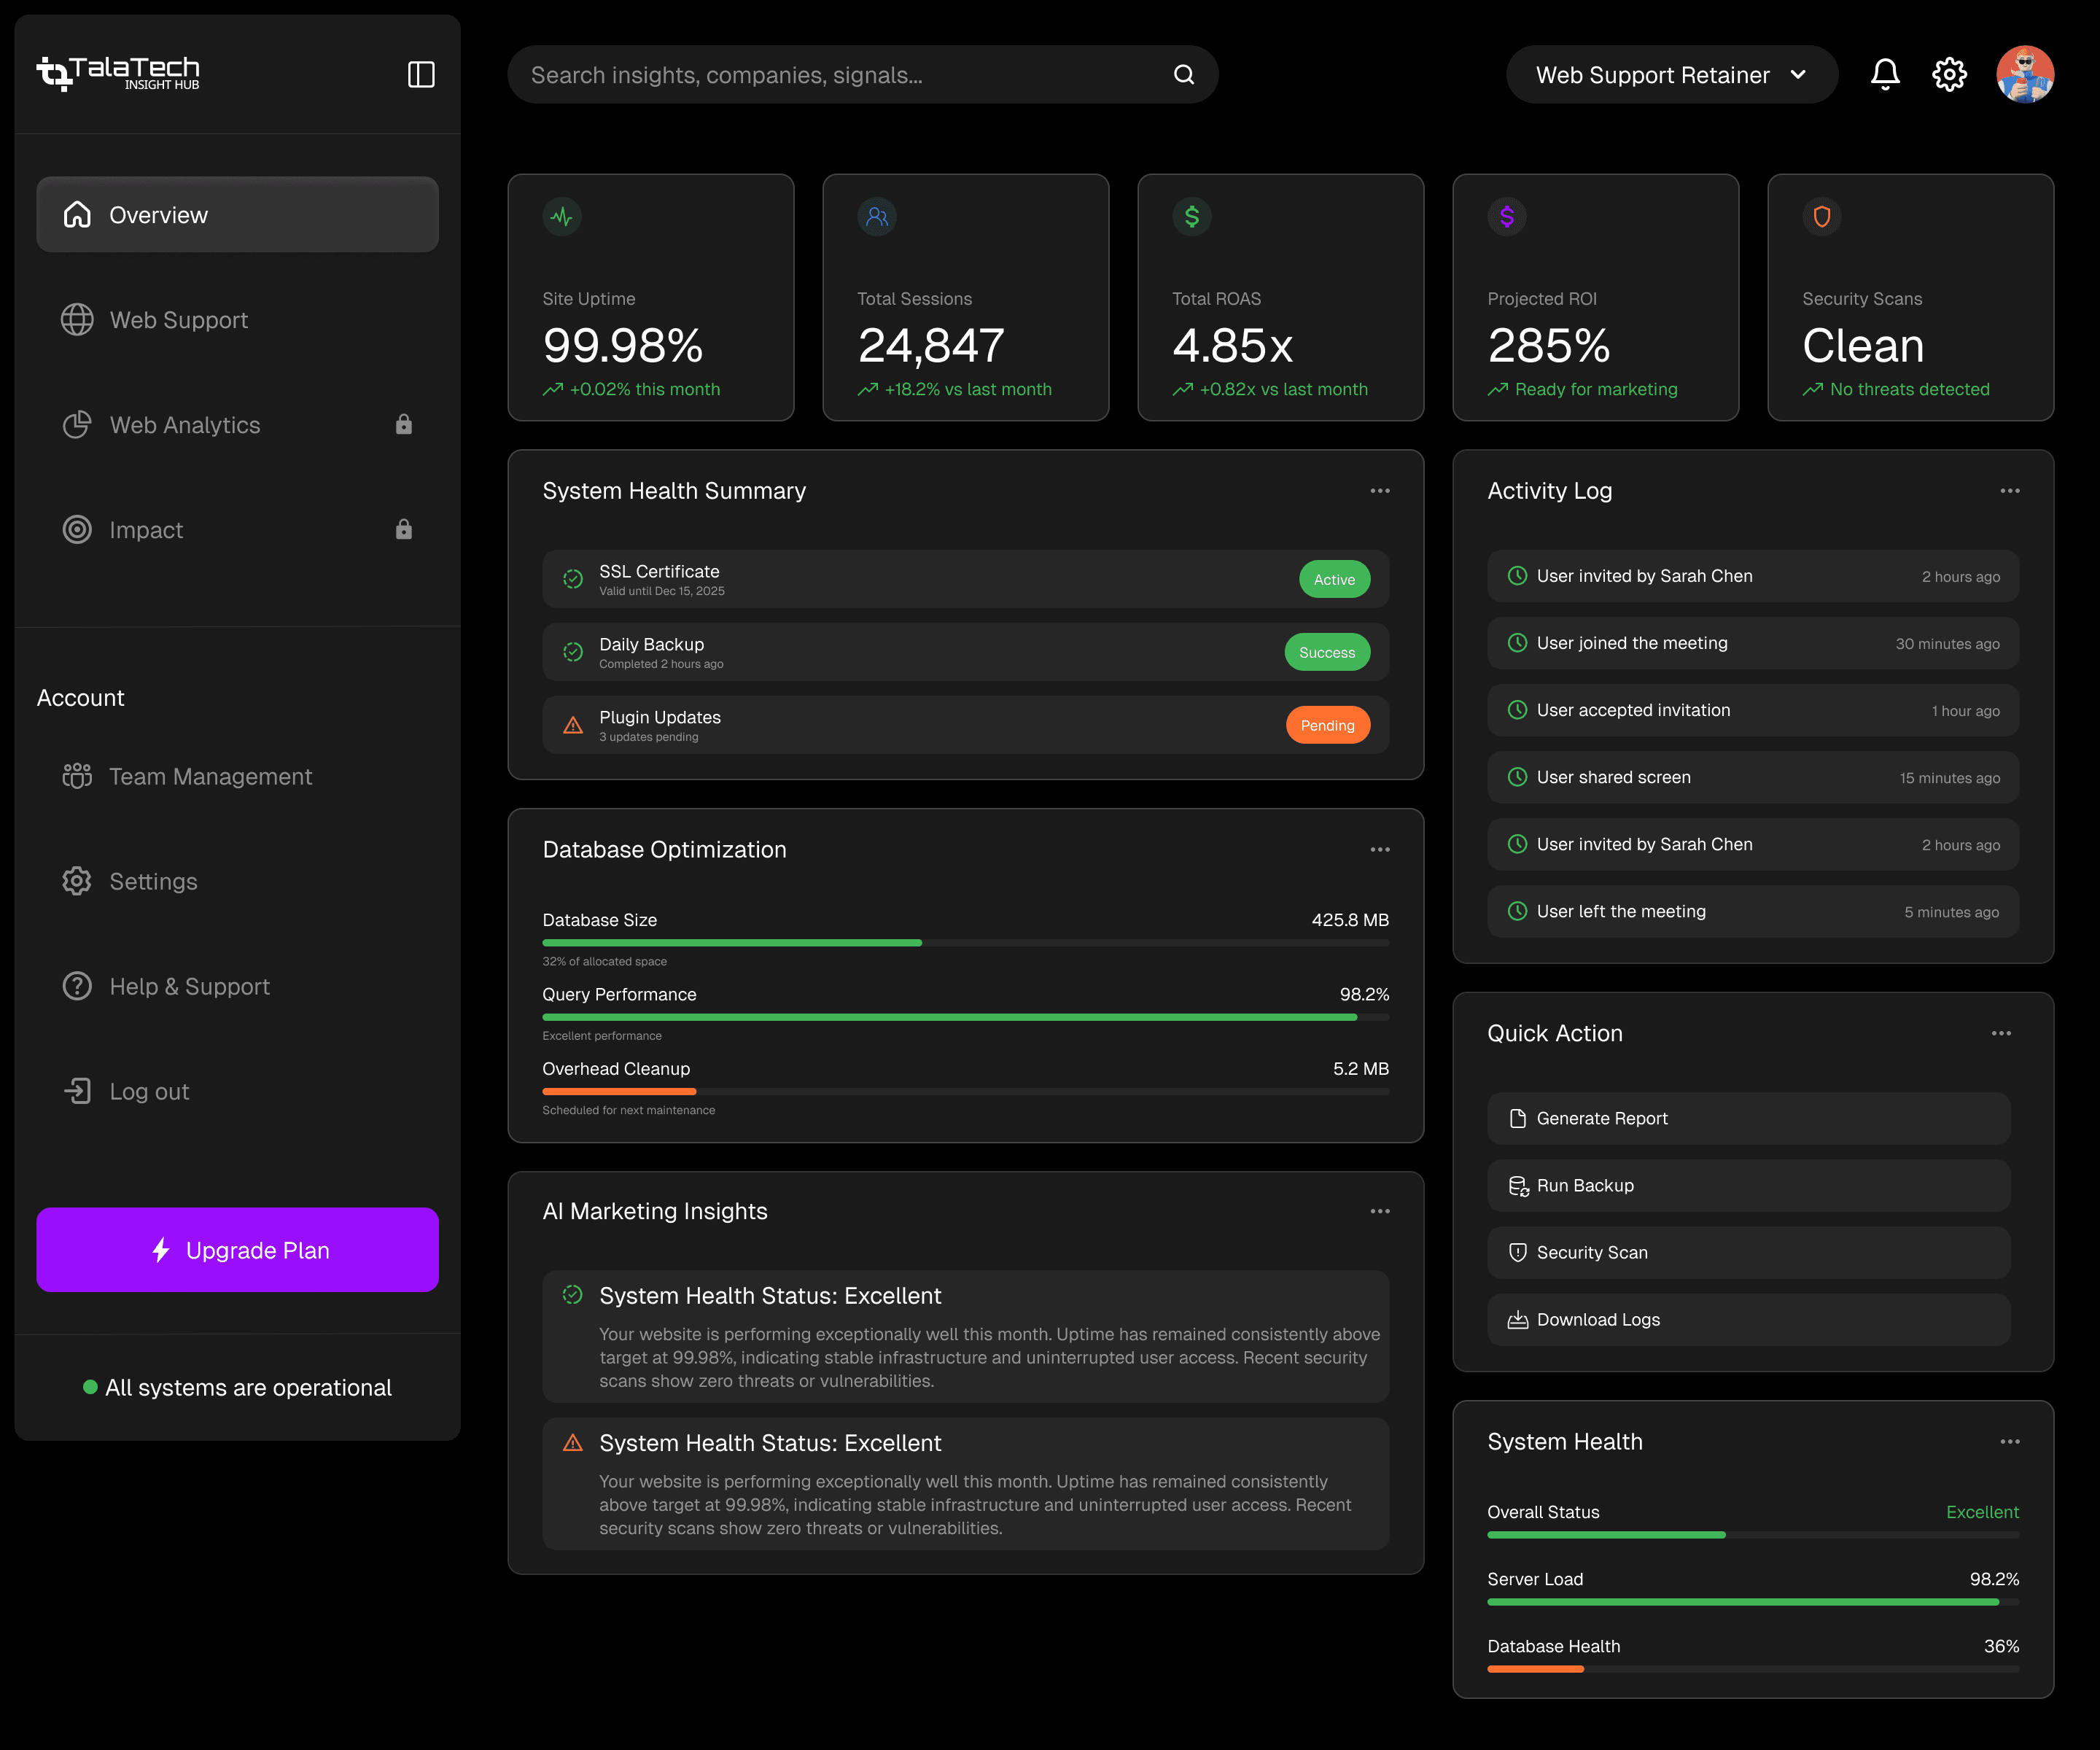Click the Web Analytics lock icon
The image size is (2100, 1750).
point(404,424)
